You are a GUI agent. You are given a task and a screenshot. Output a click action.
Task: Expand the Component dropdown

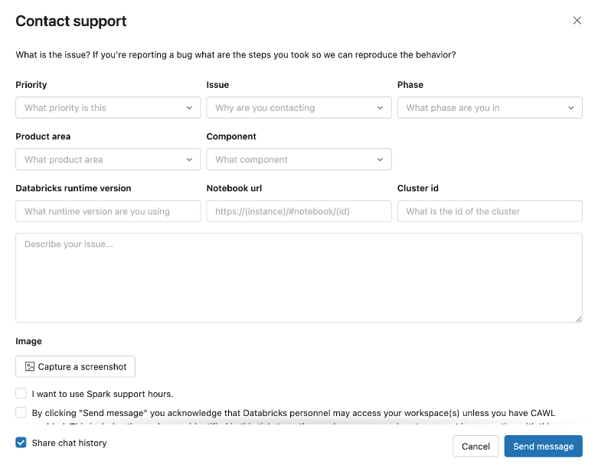point(299,160)
